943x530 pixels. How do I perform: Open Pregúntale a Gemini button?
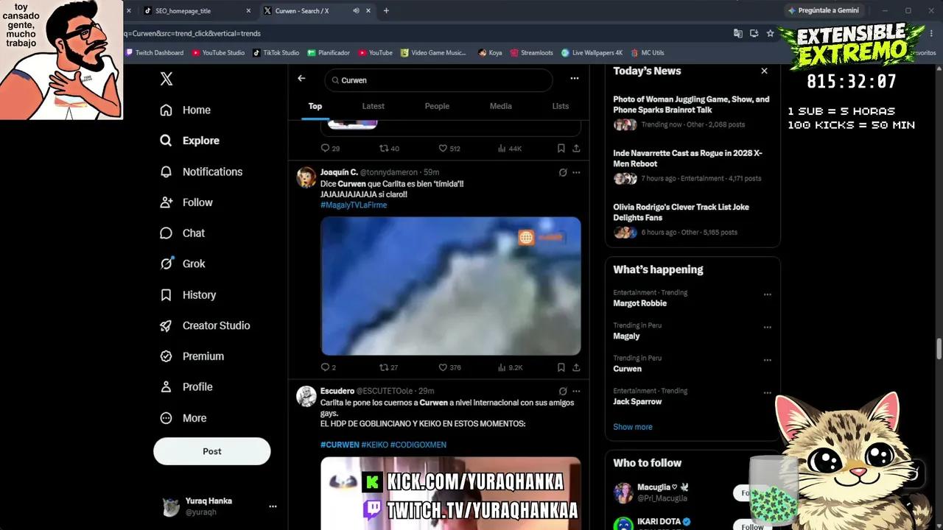824,10
